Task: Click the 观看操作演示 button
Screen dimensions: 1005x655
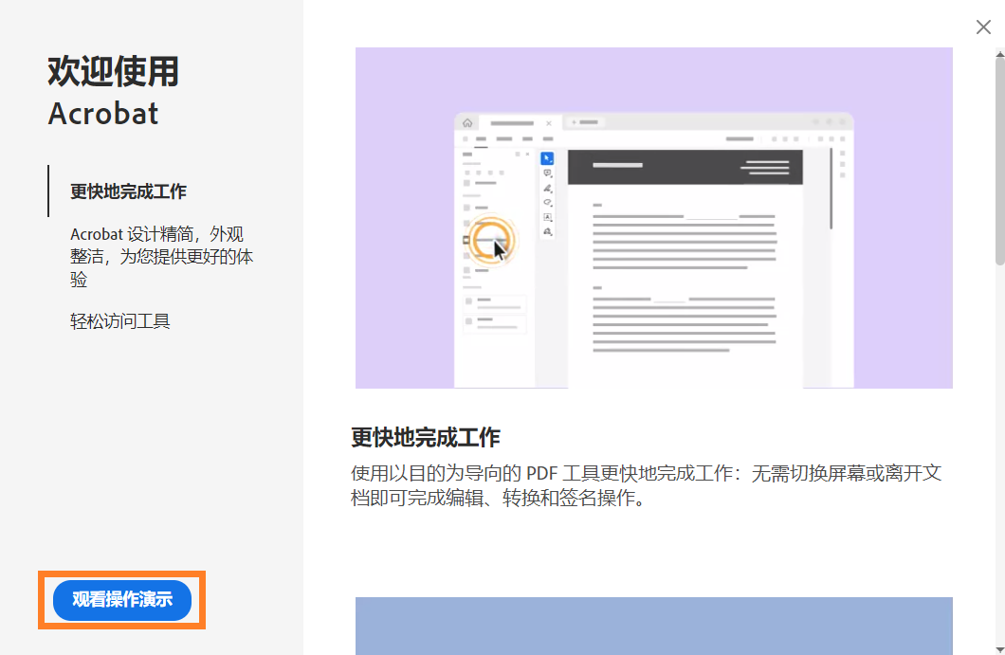Action: [121, 600]
